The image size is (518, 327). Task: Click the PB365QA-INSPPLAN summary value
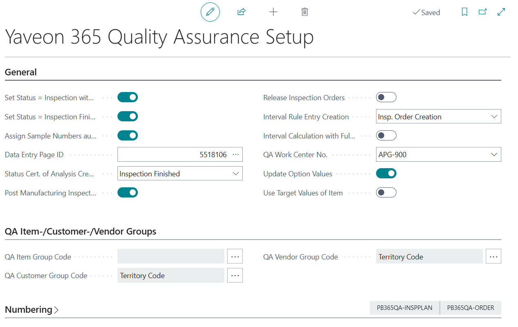[405, 308]
